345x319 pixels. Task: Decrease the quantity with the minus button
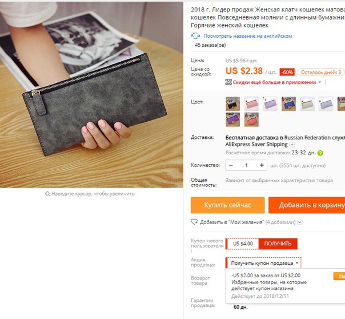[231, 165]
